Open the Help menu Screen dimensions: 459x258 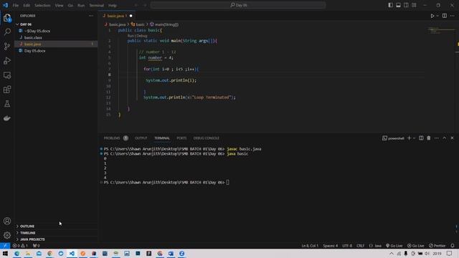tap(113, 5)
